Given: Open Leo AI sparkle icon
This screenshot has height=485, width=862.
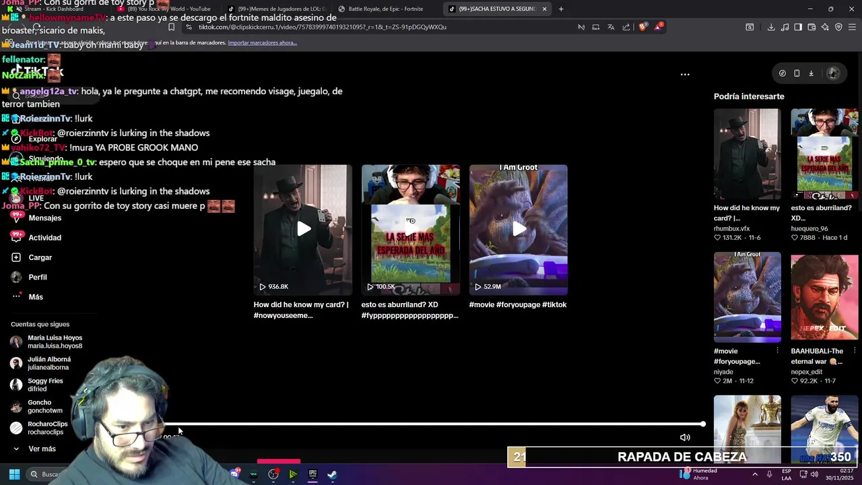Looking at the screenshot, I should (x=825, y=27).
